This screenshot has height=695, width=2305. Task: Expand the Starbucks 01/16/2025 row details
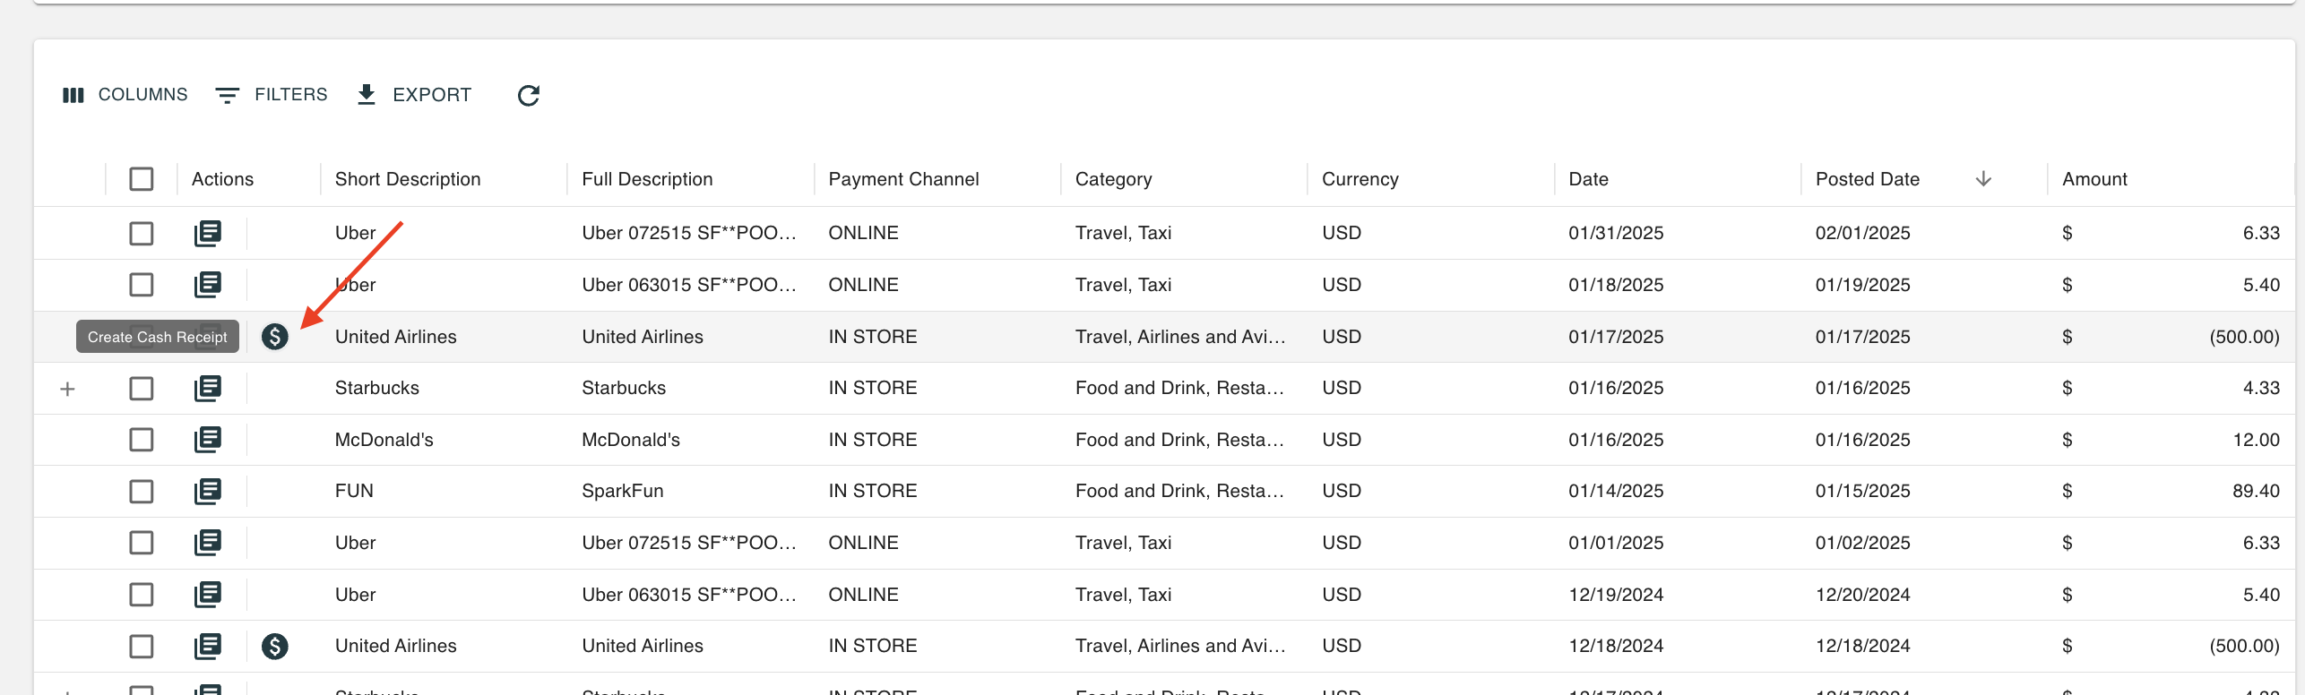[67, 389]
